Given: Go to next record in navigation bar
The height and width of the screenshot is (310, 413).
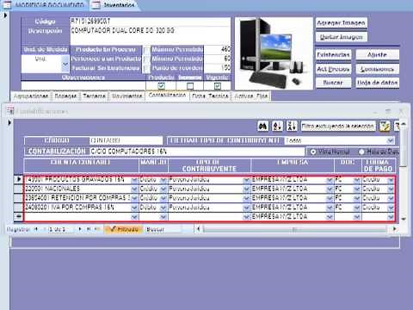Looking at the screenshot, I should 80,229.
